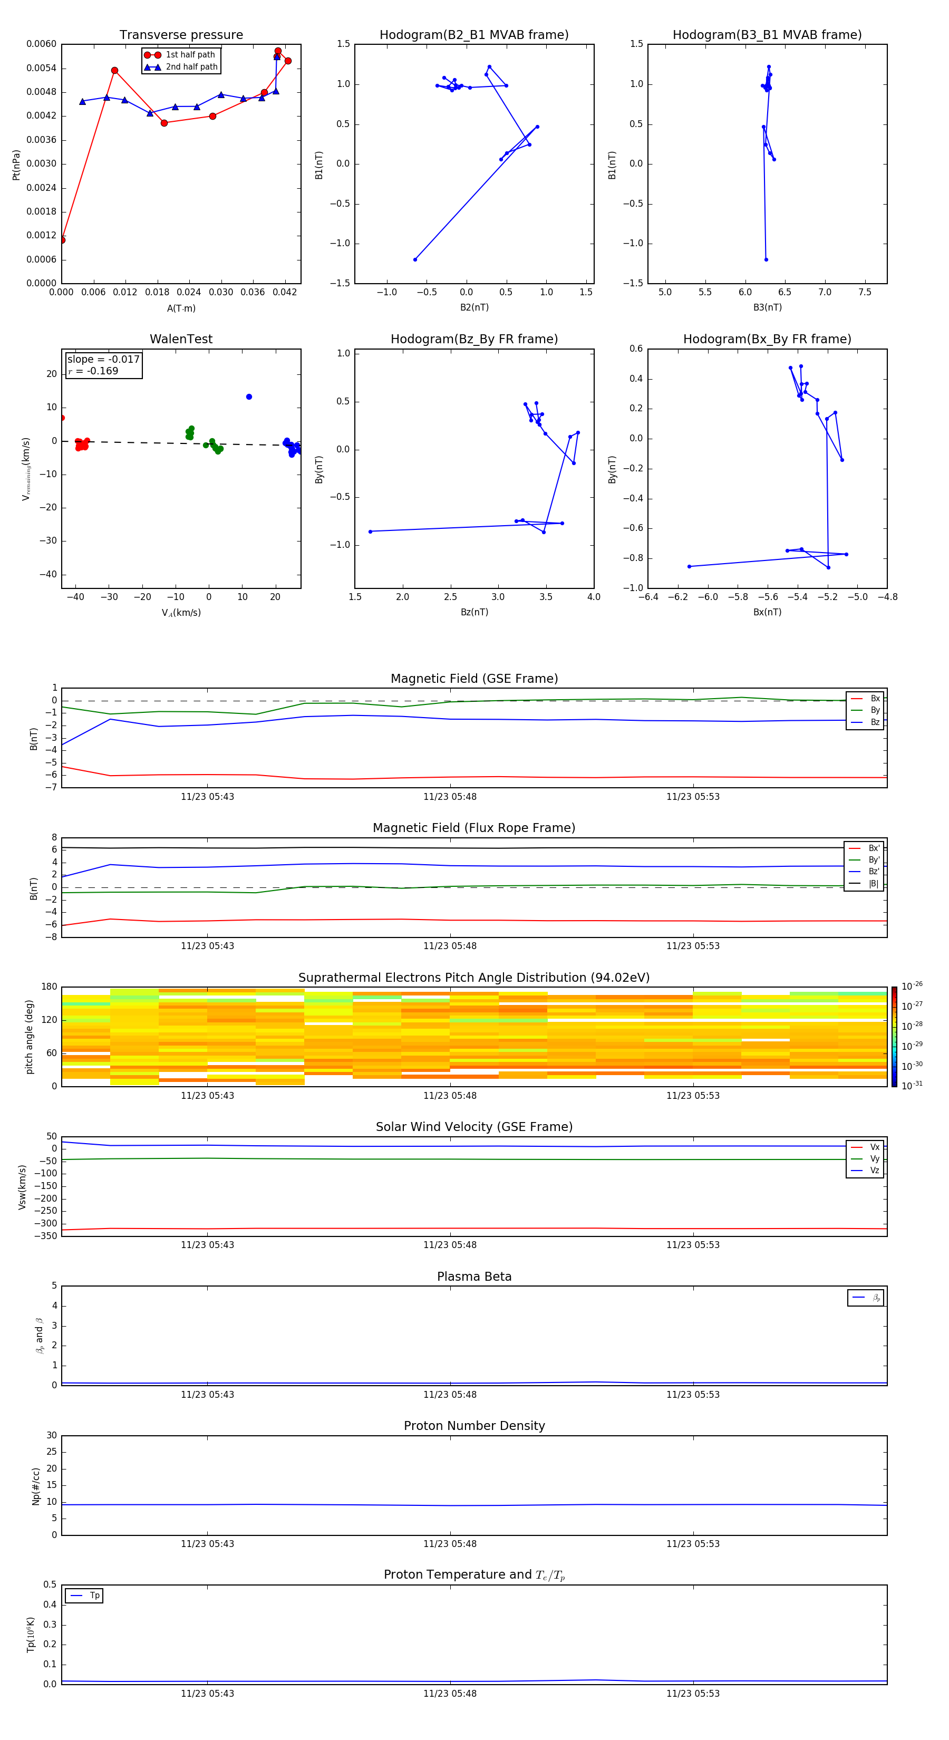Click the 'pitch angle (deg)' y-axis label
The height and width of the screenshot is (1740, 949).
pyautogui.click(x=29, y=1037)
